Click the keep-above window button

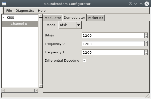click(x=130, y=4)
